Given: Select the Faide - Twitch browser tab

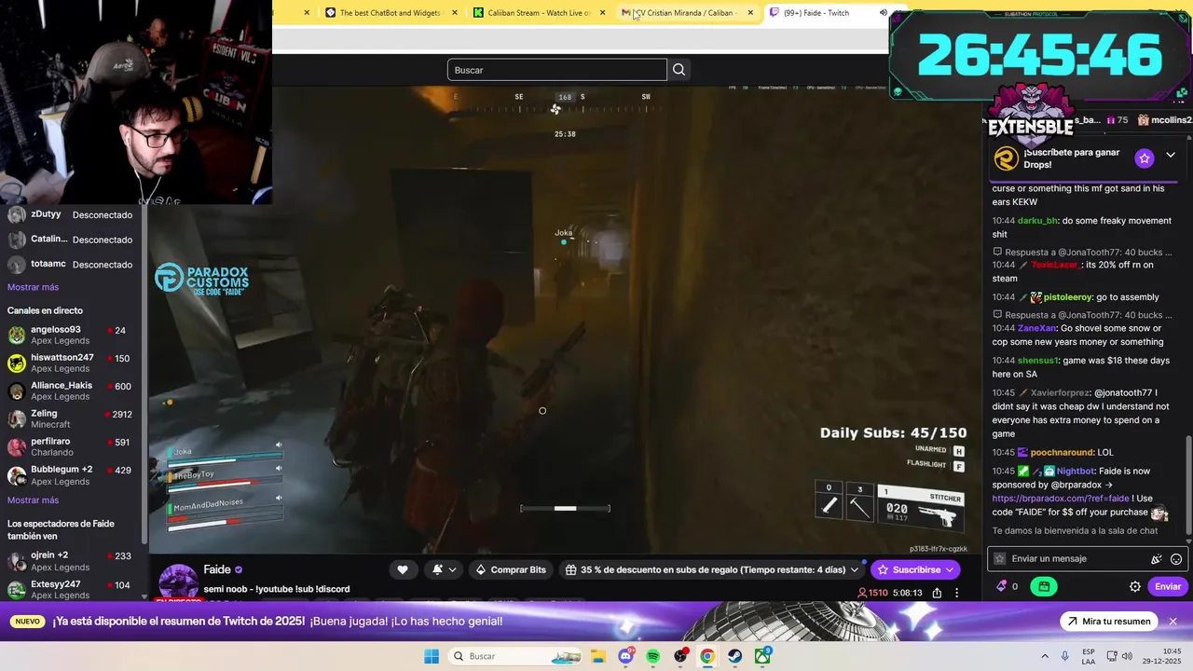Looking at the screenshot, I should [x=816, y=13].
